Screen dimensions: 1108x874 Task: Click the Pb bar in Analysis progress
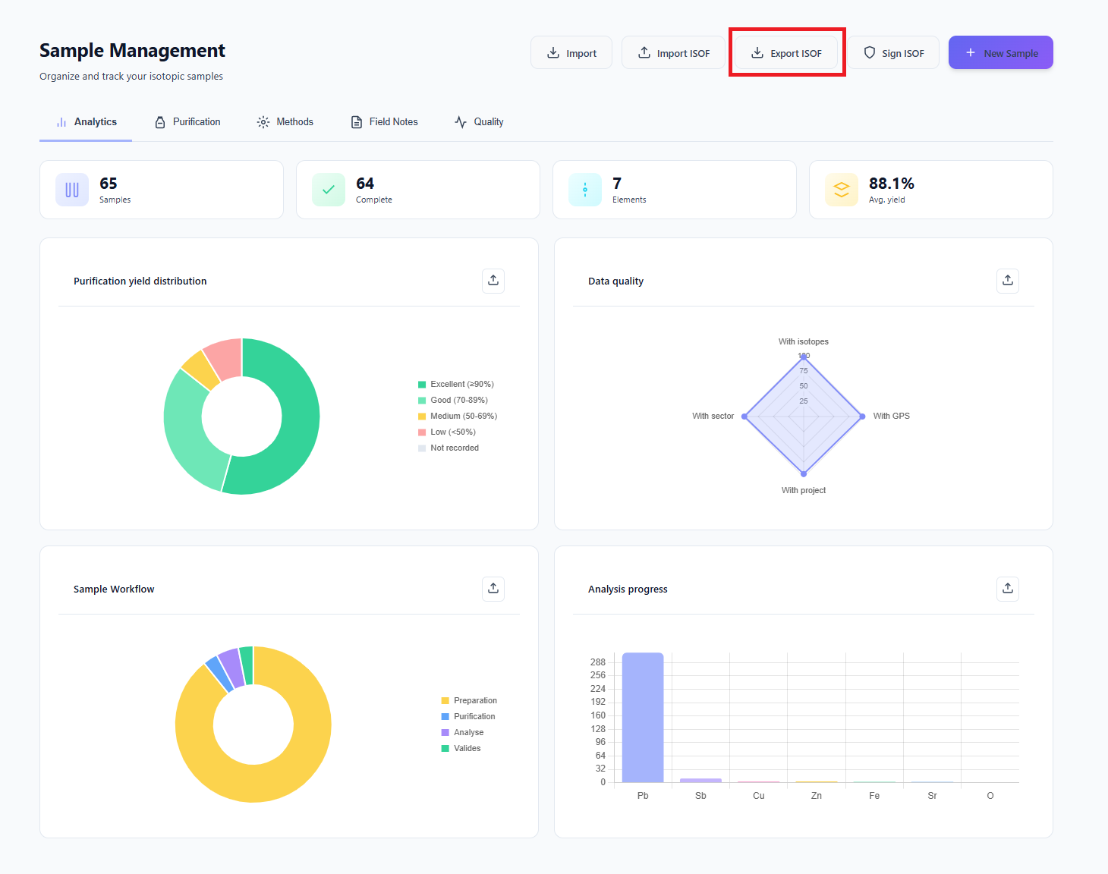[642, 717]
